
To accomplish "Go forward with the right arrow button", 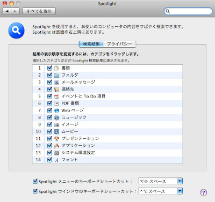I will (x=15, y=11).
